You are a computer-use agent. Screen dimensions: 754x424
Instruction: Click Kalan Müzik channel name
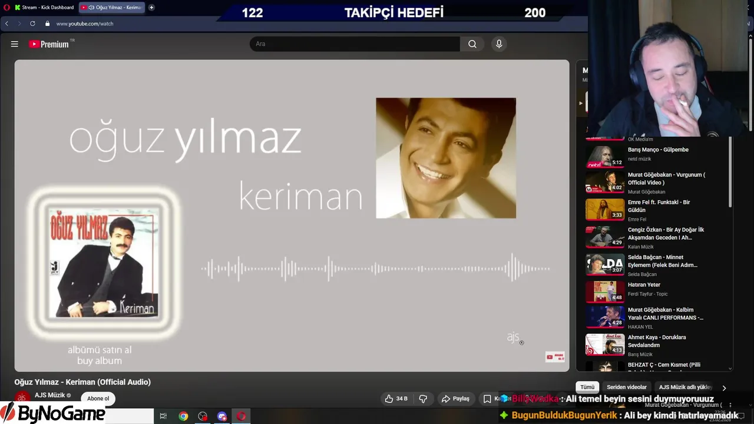641,247
